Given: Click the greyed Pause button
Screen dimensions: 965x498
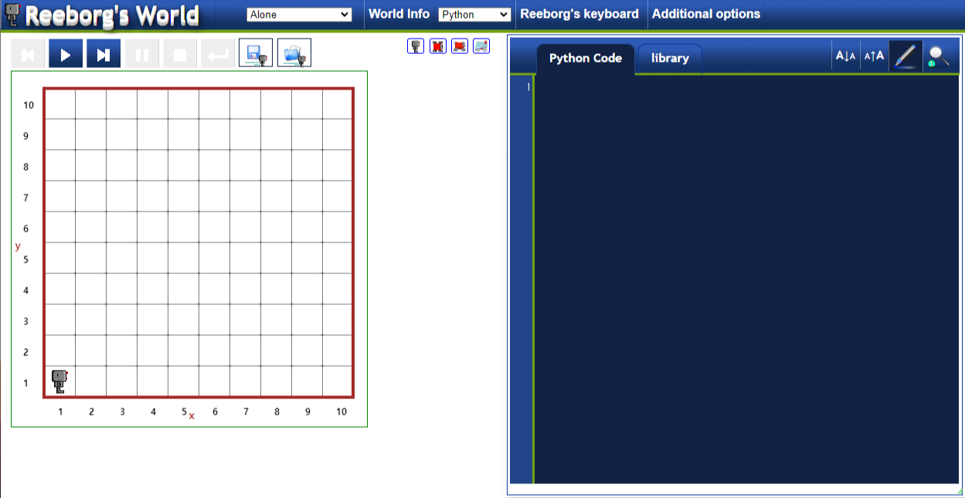Looking at the screenshot, I should (142, 54).
